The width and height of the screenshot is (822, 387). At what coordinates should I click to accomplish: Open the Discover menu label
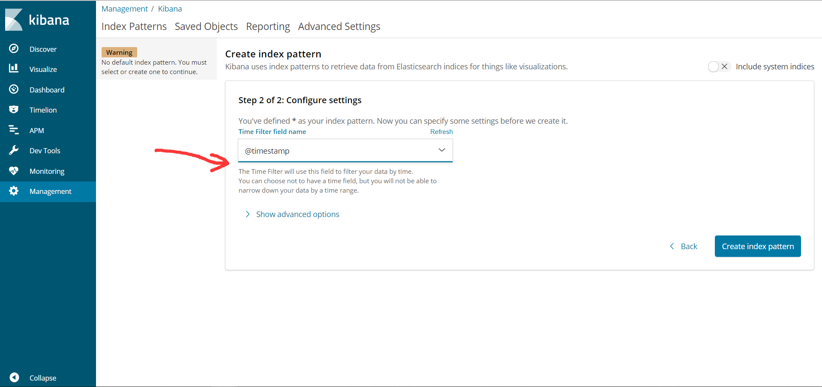coord(43,49)
